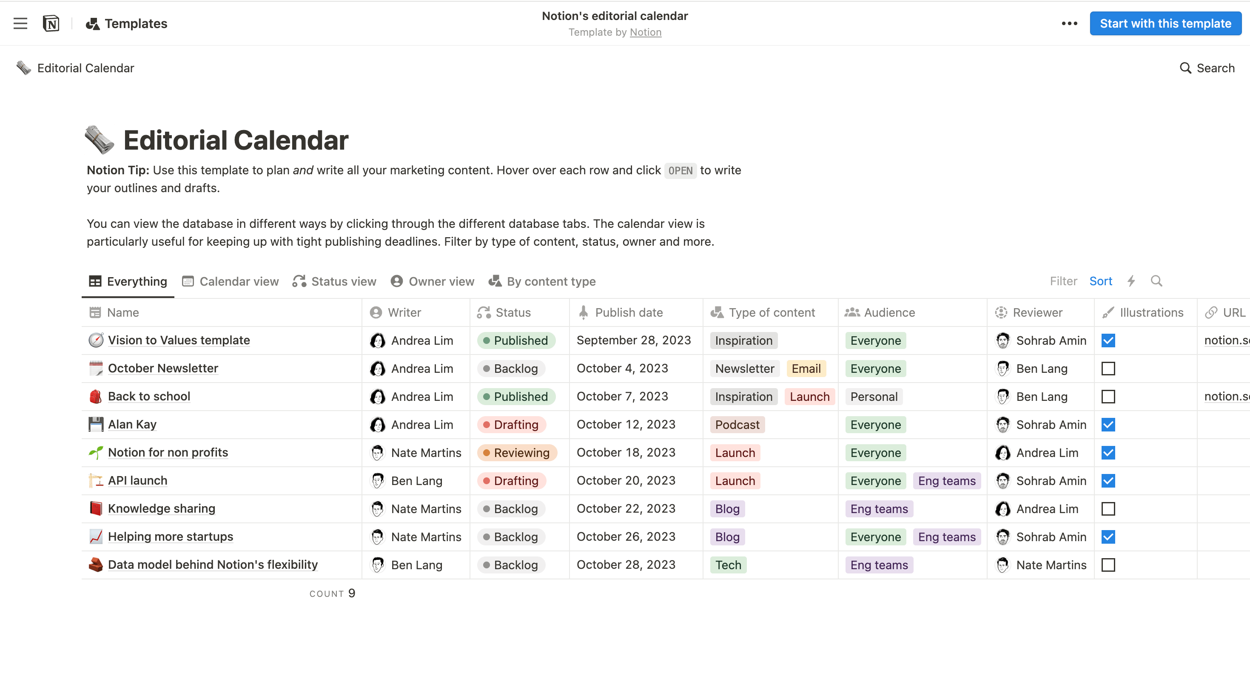Screen dimensions: 1250x681
Task: Open the COUNT calculation menu under the Name column
Action: tap(333, 594)
